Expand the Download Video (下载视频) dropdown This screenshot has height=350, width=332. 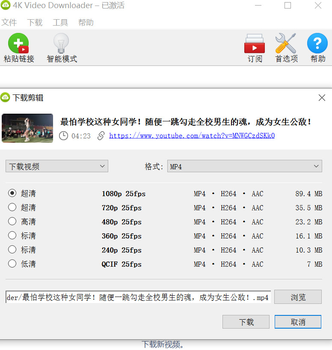[57, 166]
